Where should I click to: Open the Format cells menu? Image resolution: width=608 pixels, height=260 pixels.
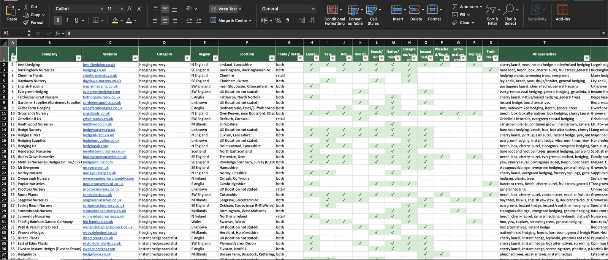pos(434,13)
